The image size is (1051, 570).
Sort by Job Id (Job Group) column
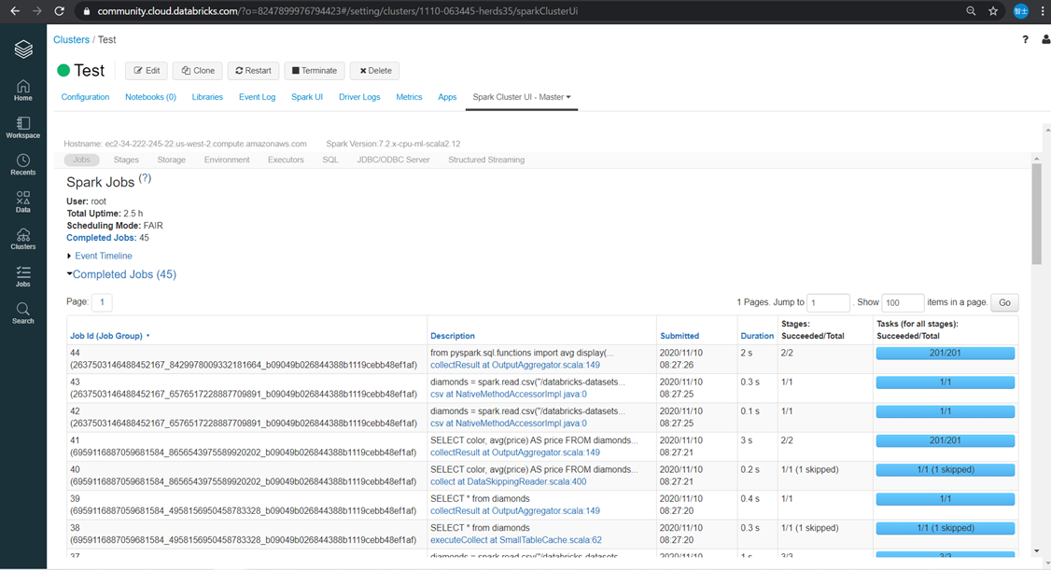(x=109, y=336)
